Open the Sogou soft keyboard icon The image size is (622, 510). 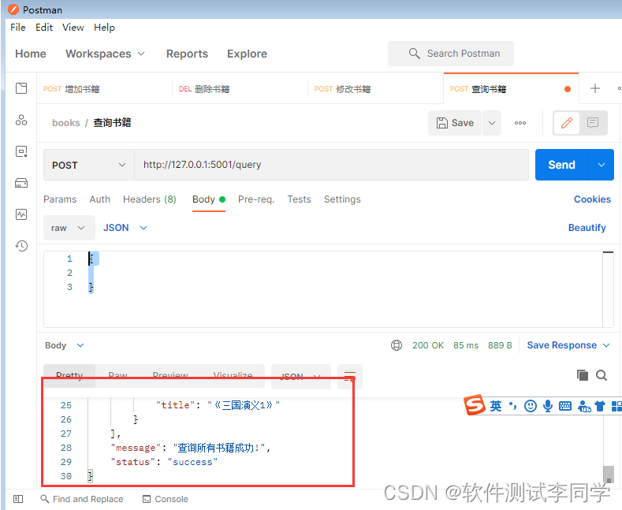565,406
